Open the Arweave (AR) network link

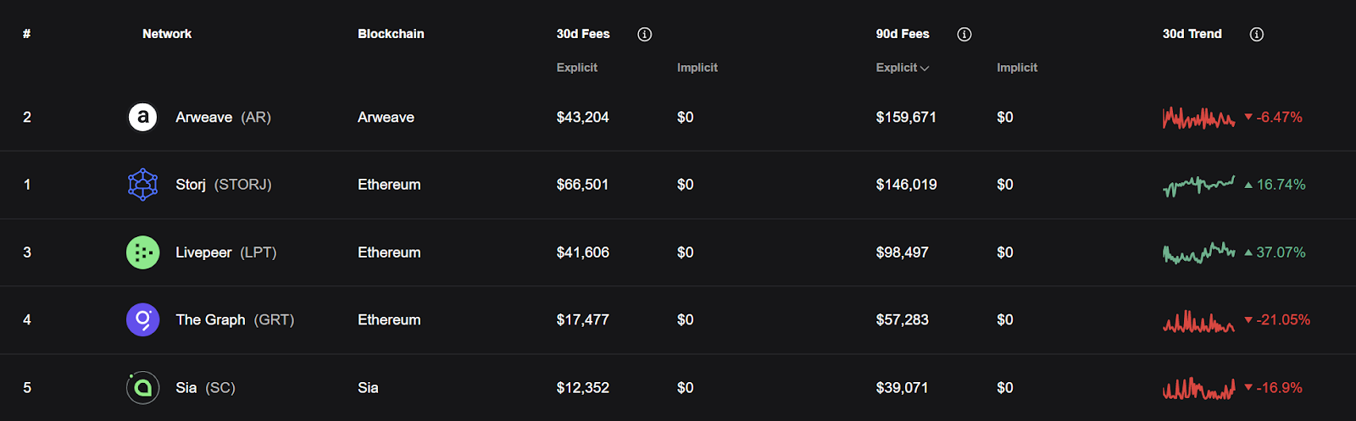coord(222,117)
